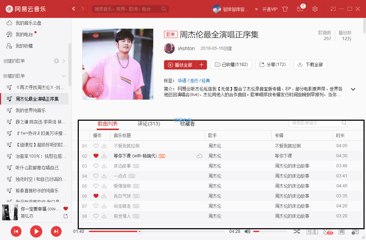
Task: Click the song progress slider
Action: click(x=156, y=231)
